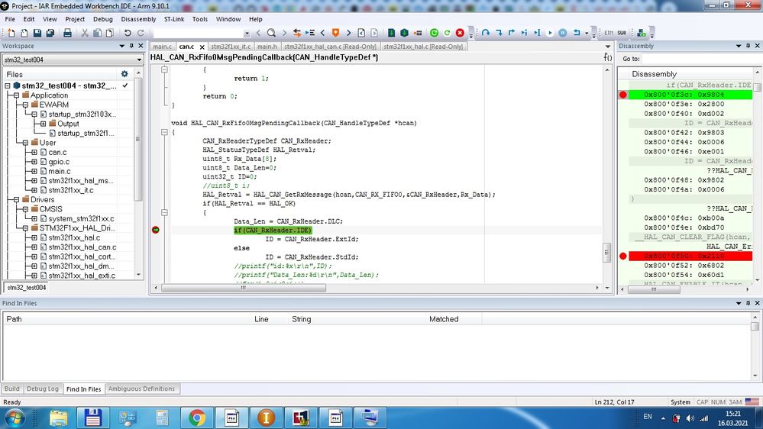This screenshot has width=763, height=429.
Task: Click the Download and Debug green icon
Action: [434, 33]
